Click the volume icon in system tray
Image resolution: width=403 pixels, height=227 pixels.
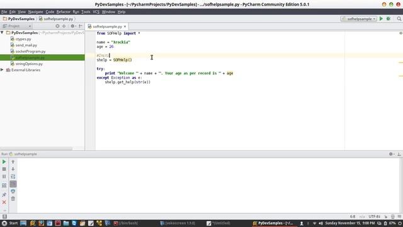pos(321,223)
